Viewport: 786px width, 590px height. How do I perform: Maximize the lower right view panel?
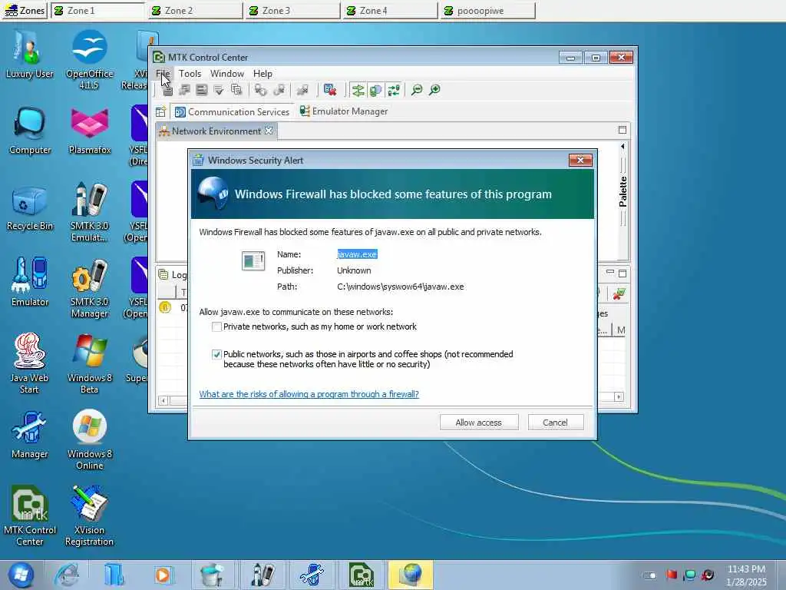623,273
